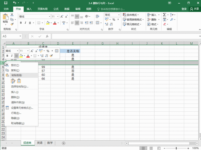The width and height of the screenshot is (201, 150).
Task: Open ribbon font name dropdown
Action: click(x=49, y=16)
